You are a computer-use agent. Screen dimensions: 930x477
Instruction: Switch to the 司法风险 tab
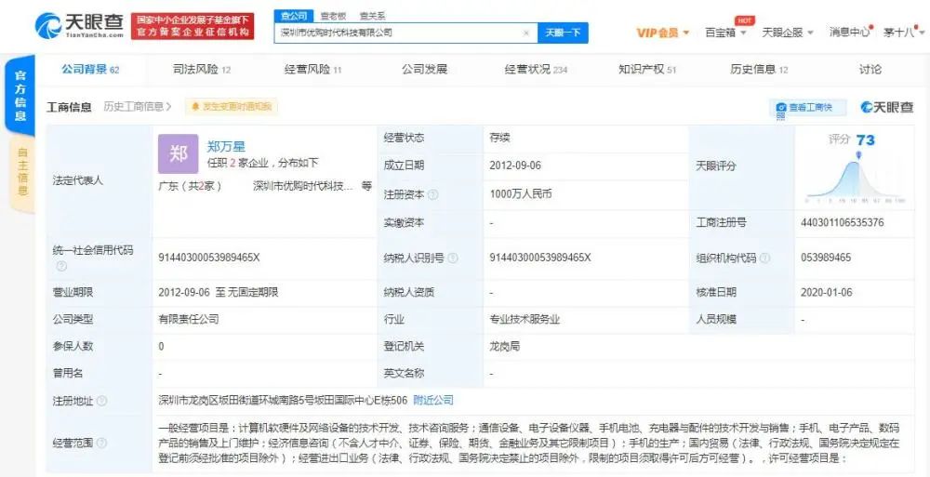pyautogui.click(x=202, y=70)
